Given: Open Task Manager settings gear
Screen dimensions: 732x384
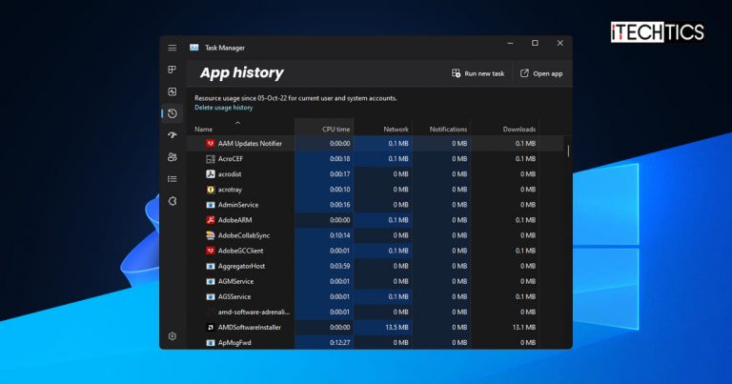Looking at the screenshot, I should pos(173,336).
